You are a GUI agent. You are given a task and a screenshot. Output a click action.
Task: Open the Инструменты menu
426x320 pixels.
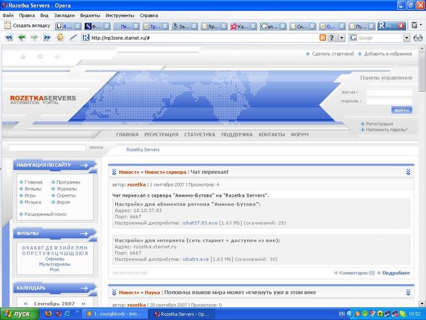(120, 15)
